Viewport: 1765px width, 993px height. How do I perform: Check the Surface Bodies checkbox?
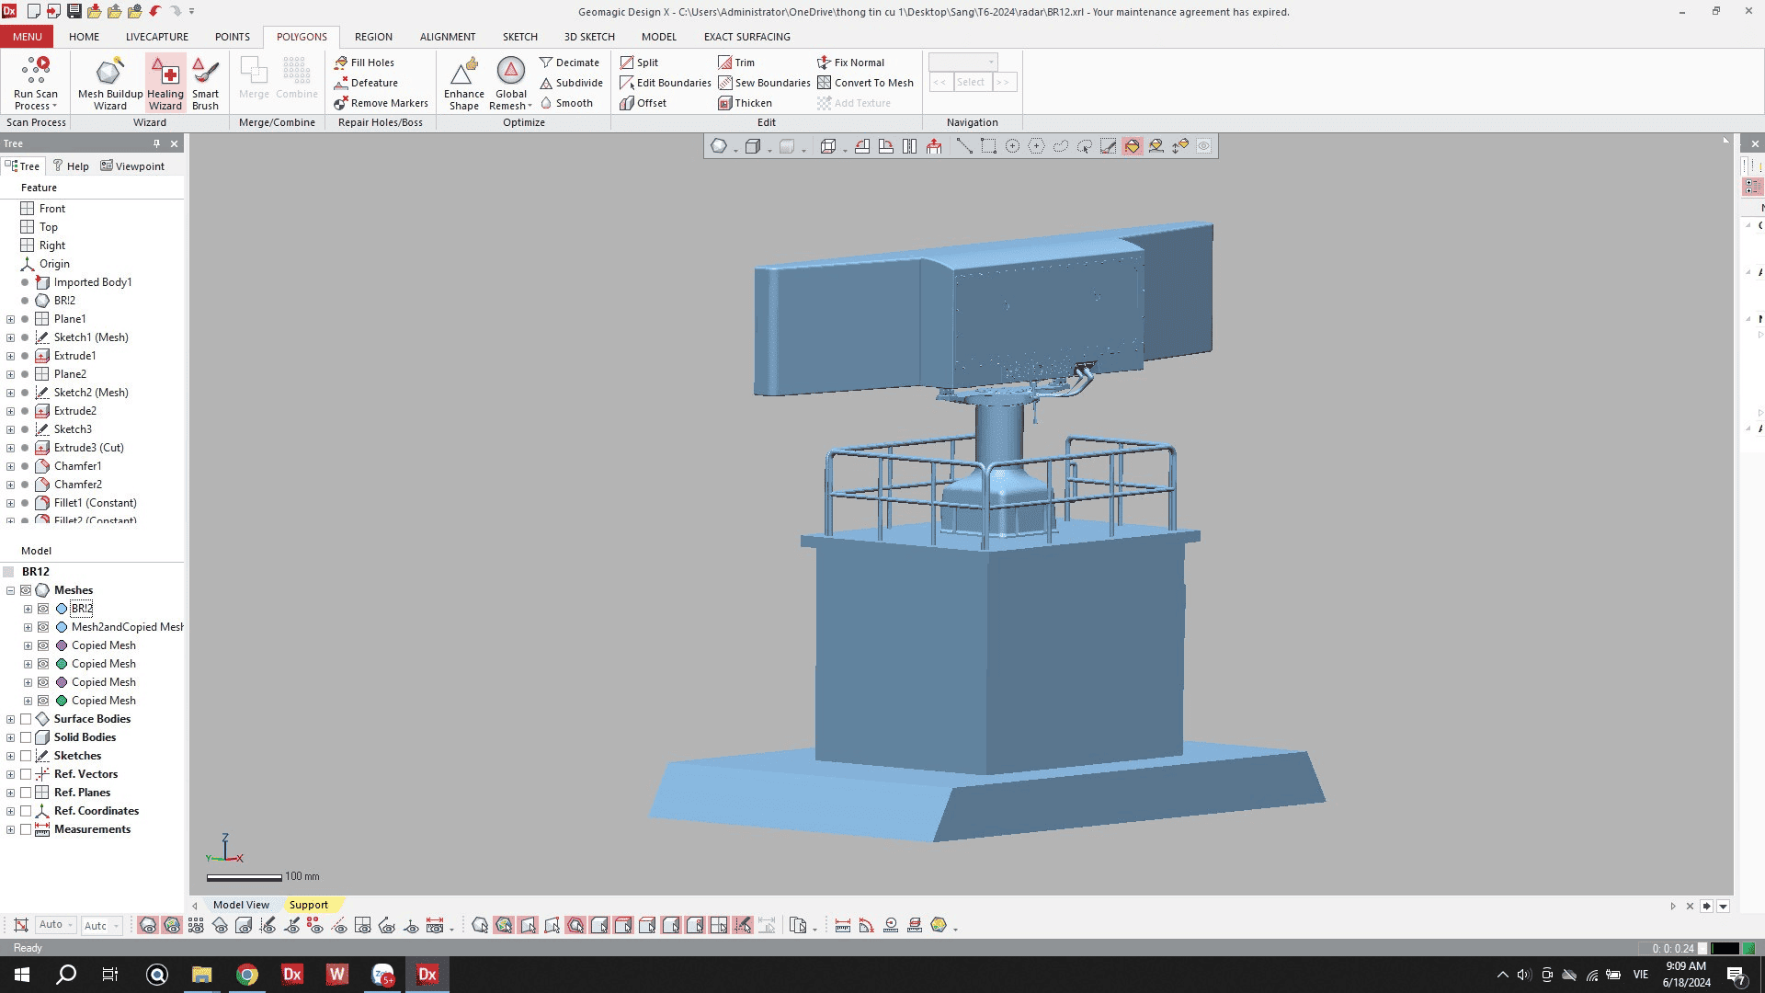click(x=27, y=718)
